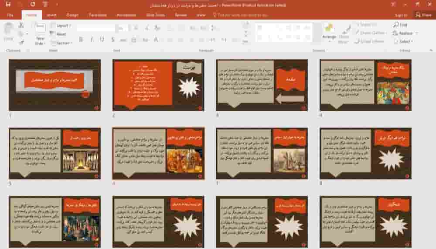Switch to the Insert tab
This screenshot has height=249, width=436.
(x=51, y=15)
